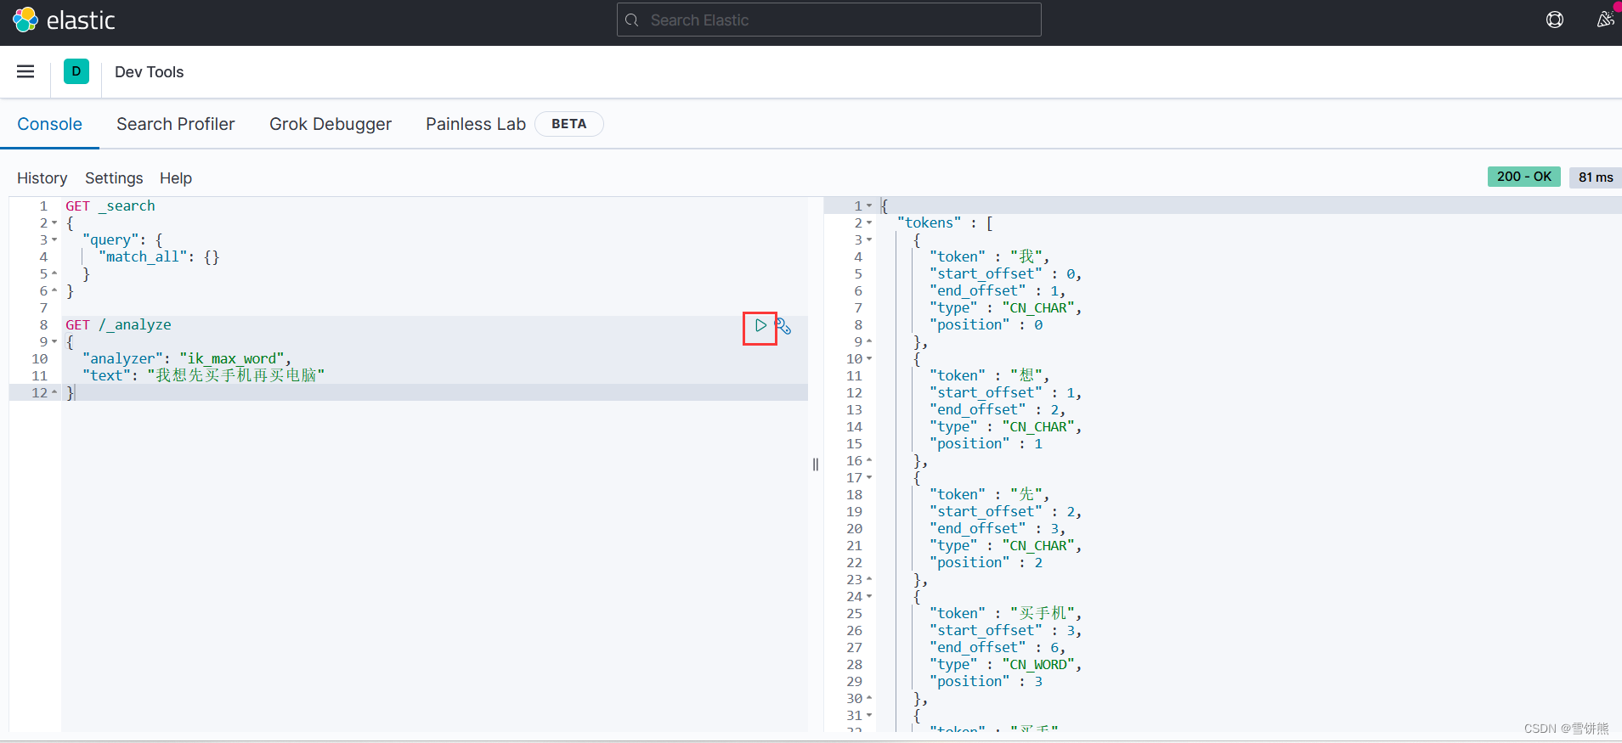1622x743 pixels.
Task: Place cursor at closing brace on line 12
Action: [70, 393]
